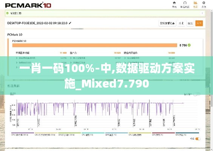213x151 pixels.
Task: Click the first dashed marker line in chart
Action: (17, 114)
